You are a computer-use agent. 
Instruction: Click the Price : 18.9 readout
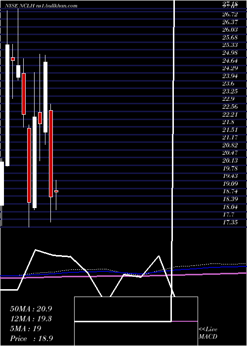click(31, 339)
